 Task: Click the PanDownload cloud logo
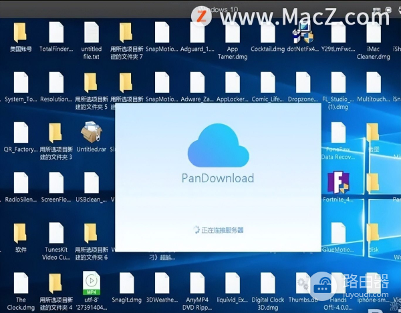tap(218, 145)
